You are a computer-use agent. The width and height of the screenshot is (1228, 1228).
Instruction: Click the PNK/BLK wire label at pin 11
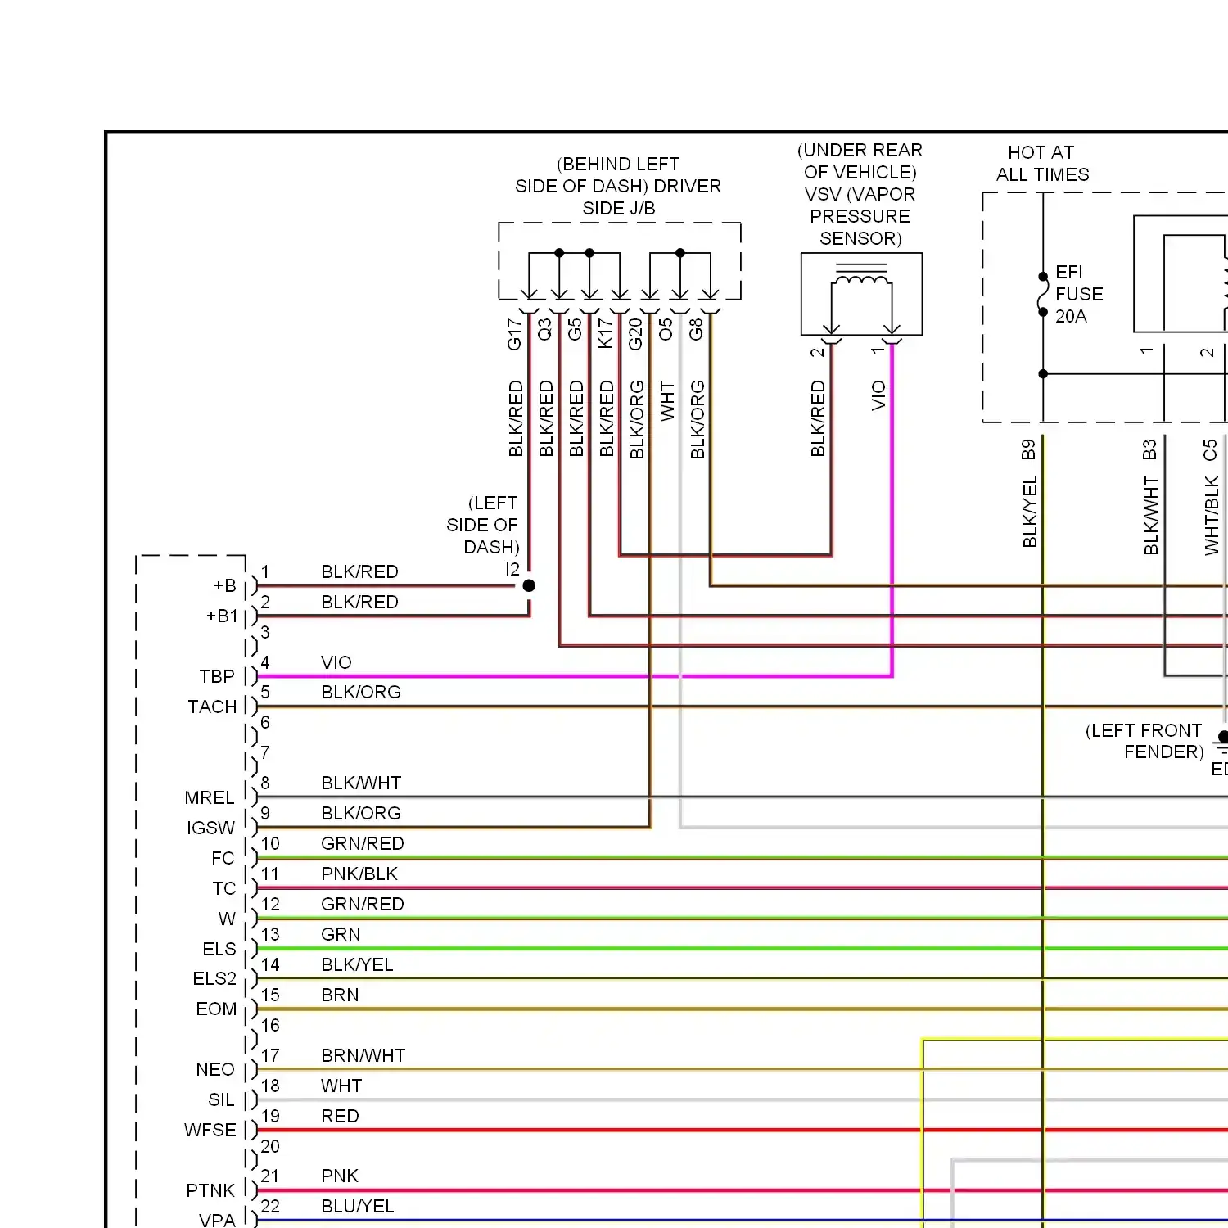(359, 874)
